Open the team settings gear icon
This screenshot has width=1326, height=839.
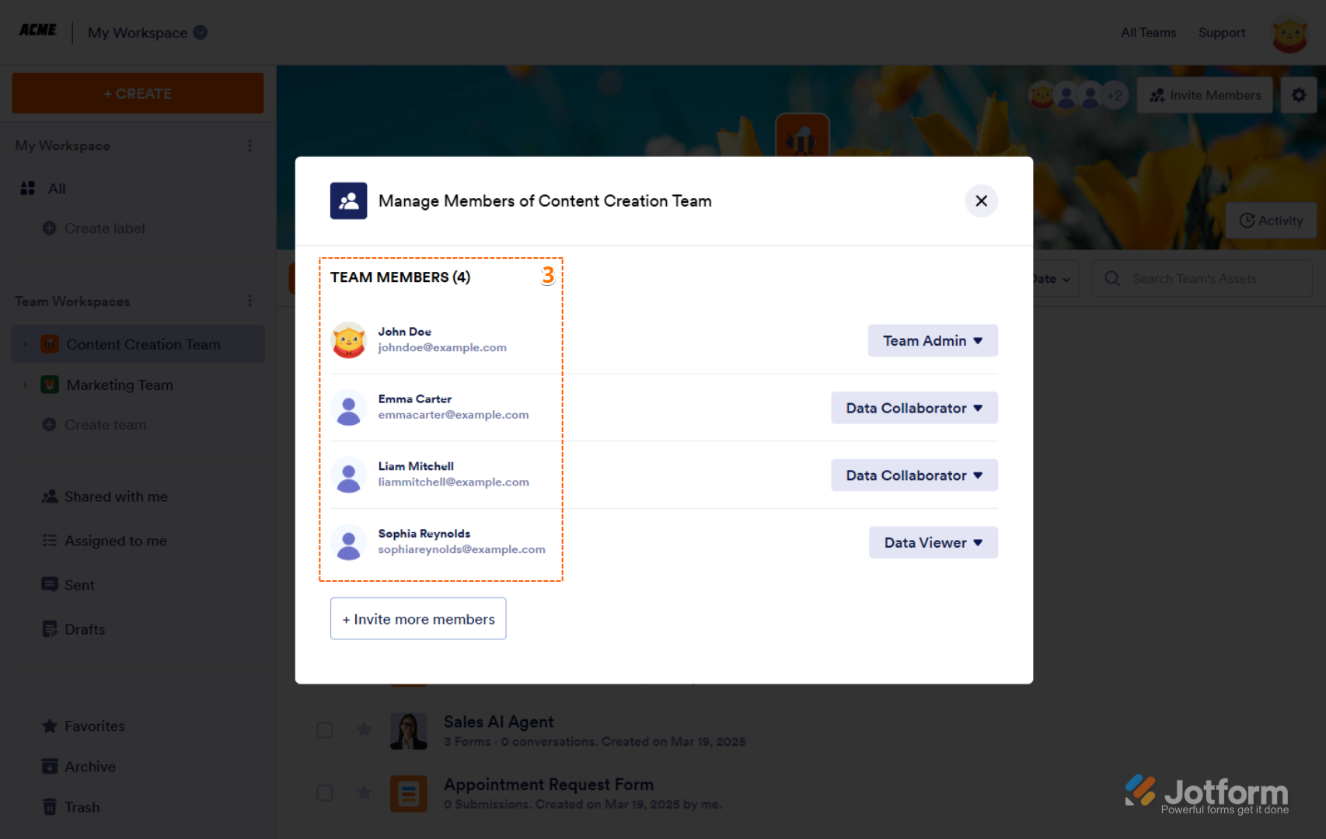(x=1298, y=95)
